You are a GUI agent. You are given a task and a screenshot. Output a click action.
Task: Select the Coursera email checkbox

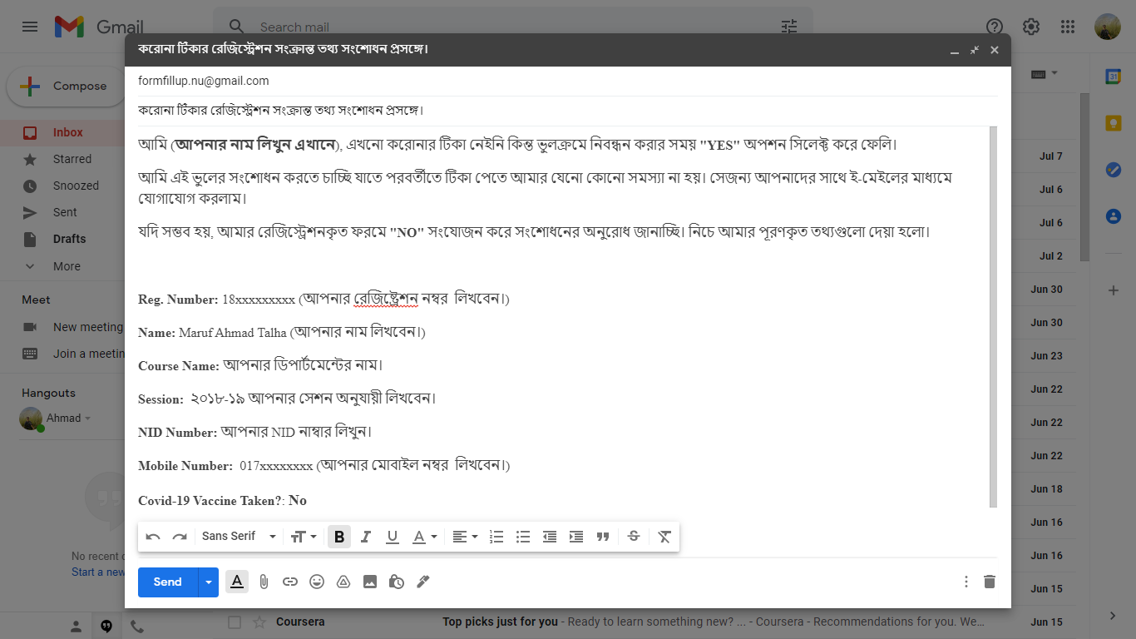coord(235,622)
